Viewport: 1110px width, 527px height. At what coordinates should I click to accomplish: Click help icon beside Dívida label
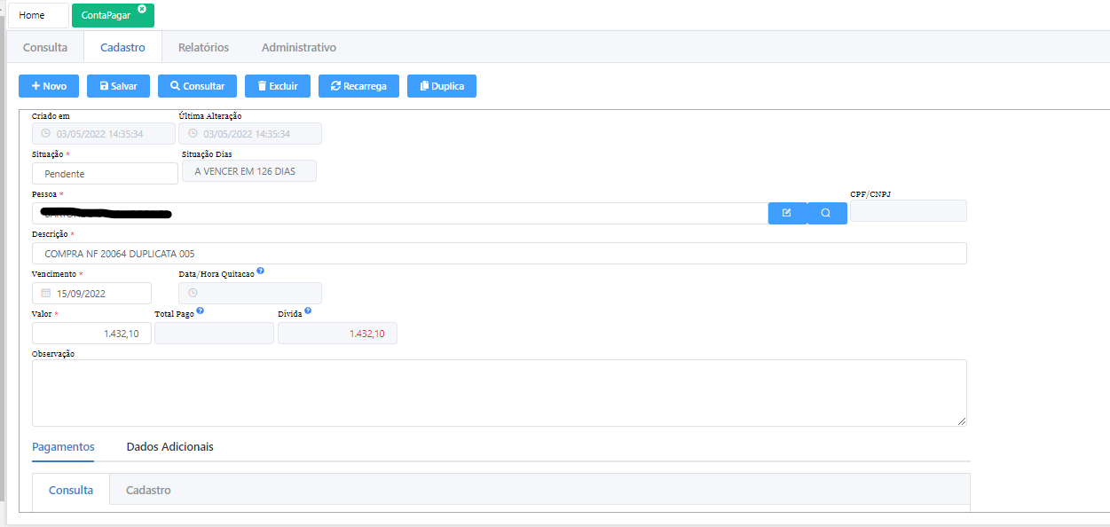click(307, 311)
